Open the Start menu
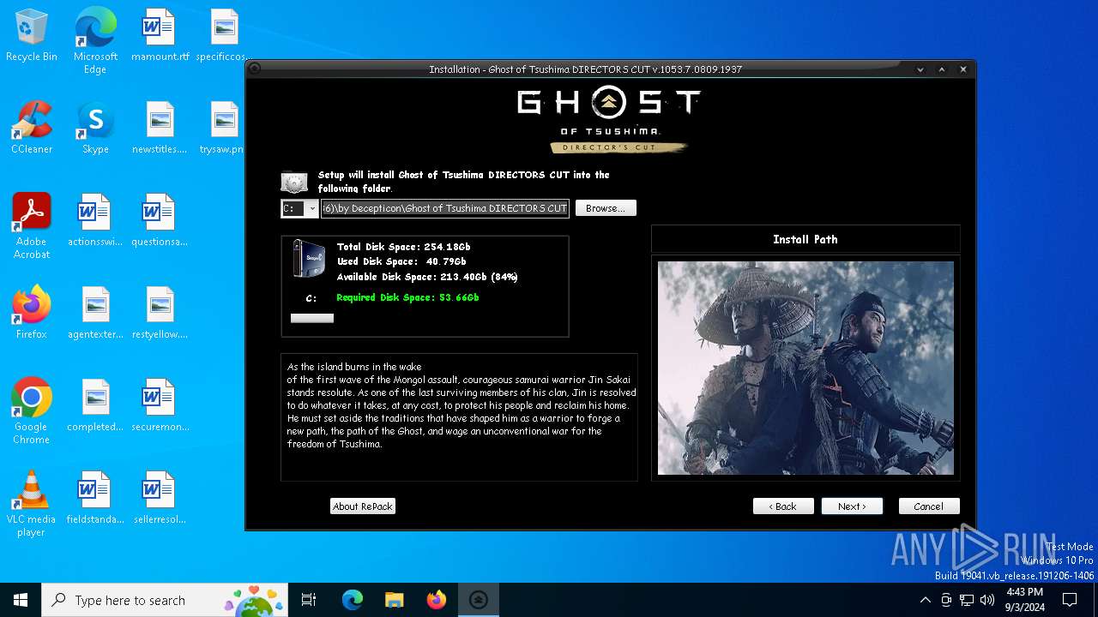This screenshot has width=1098, height=617. tap(21, 600)
